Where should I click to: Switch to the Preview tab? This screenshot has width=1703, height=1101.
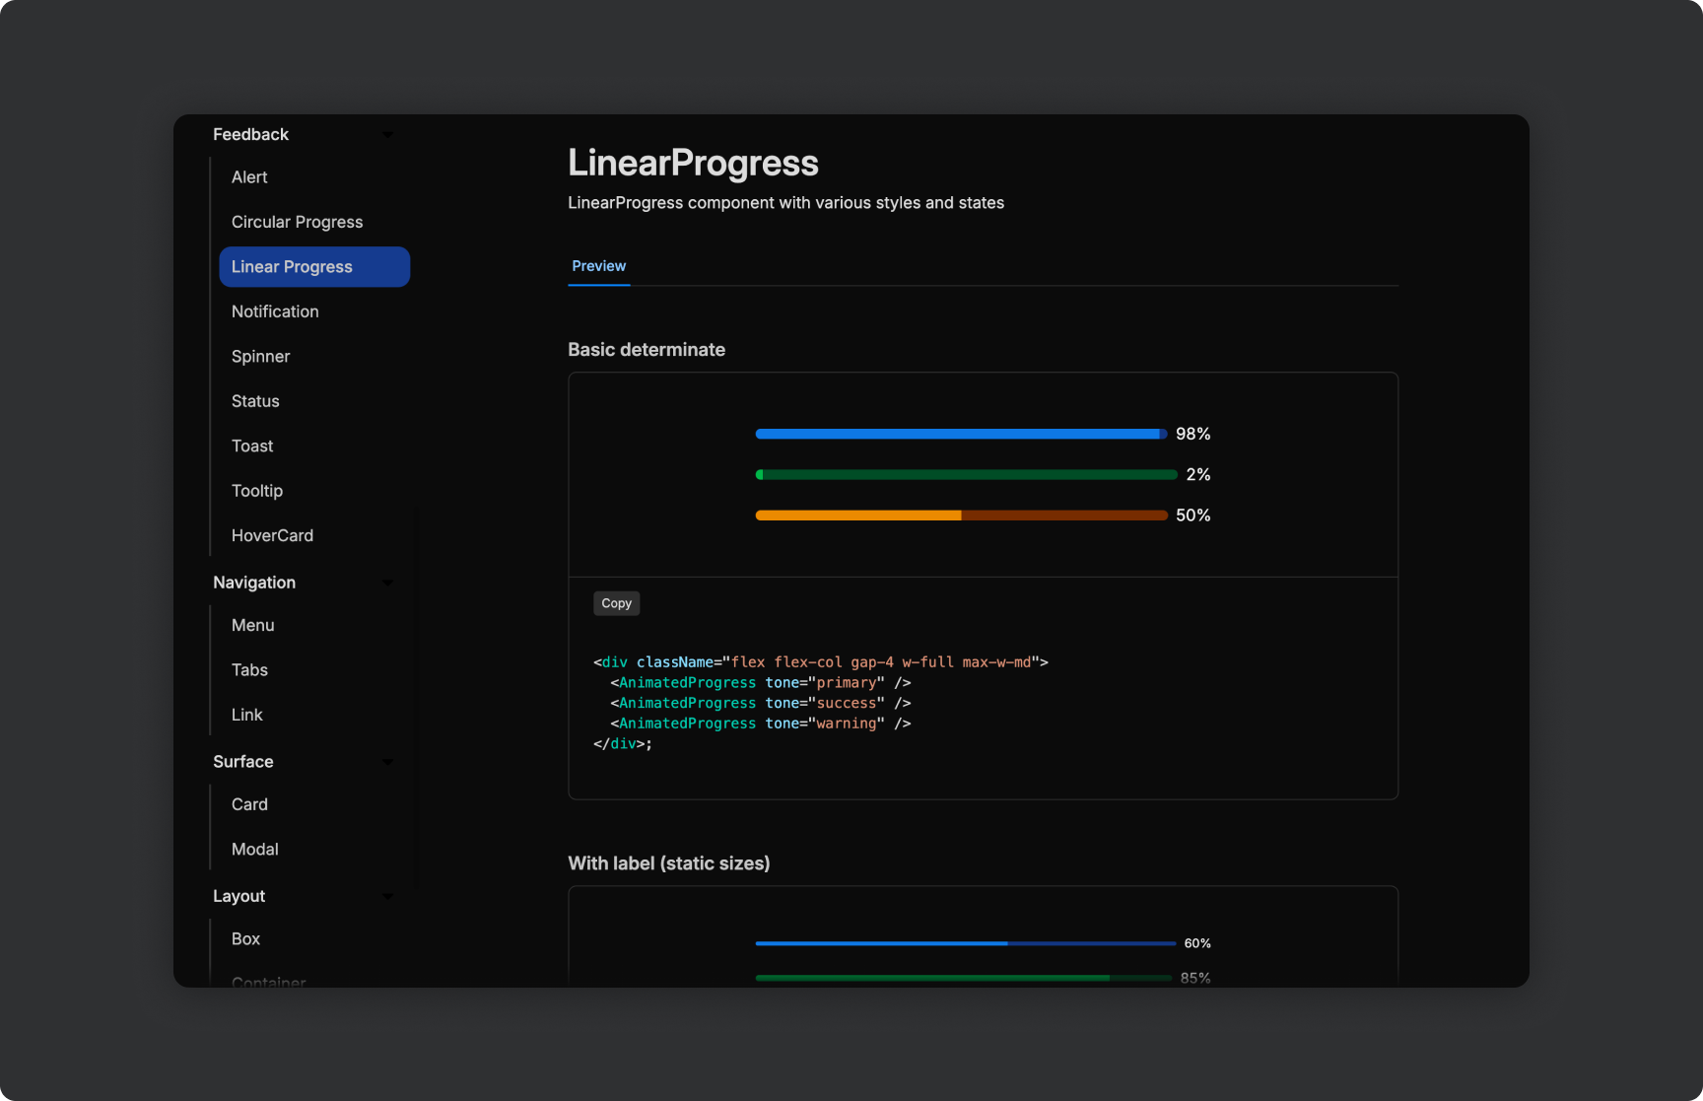[599, 266]
